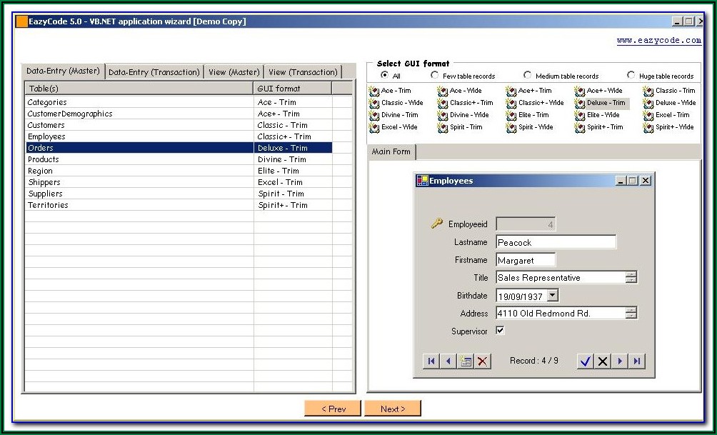Toggle the Supervisor checkbox

500,331
